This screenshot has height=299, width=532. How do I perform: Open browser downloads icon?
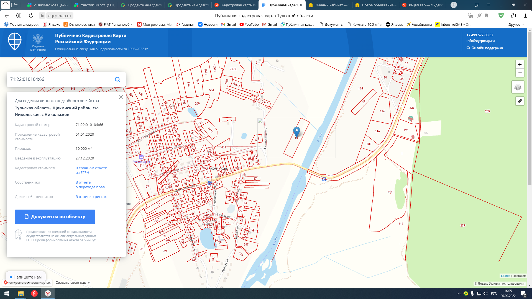pyautogui.click(x=525, y=16)
